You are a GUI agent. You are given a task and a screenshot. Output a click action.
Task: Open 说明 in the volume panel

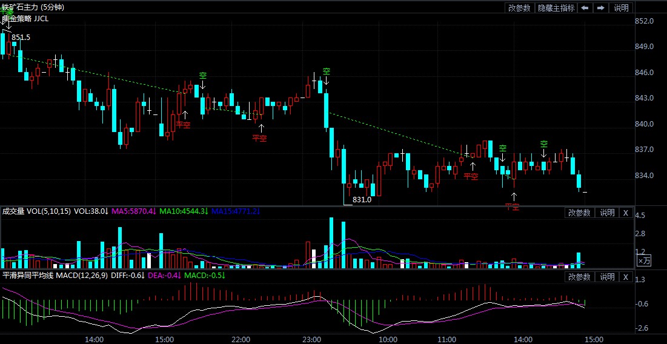tap(607, 213)
